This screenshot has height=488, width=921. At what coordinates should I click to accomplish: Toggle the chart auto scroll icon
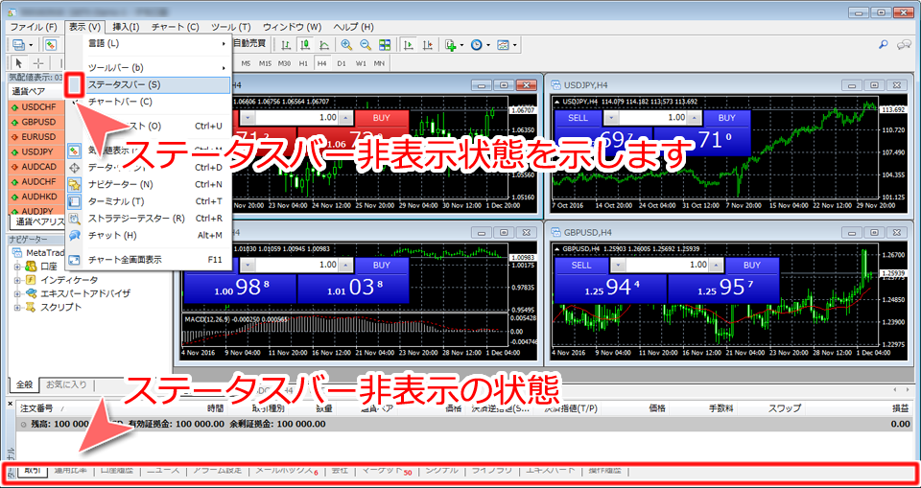pyautogui.click(x=409, y=45)
